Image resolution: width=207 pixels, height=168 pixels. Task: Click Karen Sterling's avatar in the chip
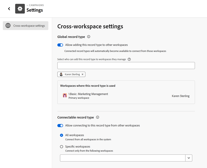click(61, 74)
